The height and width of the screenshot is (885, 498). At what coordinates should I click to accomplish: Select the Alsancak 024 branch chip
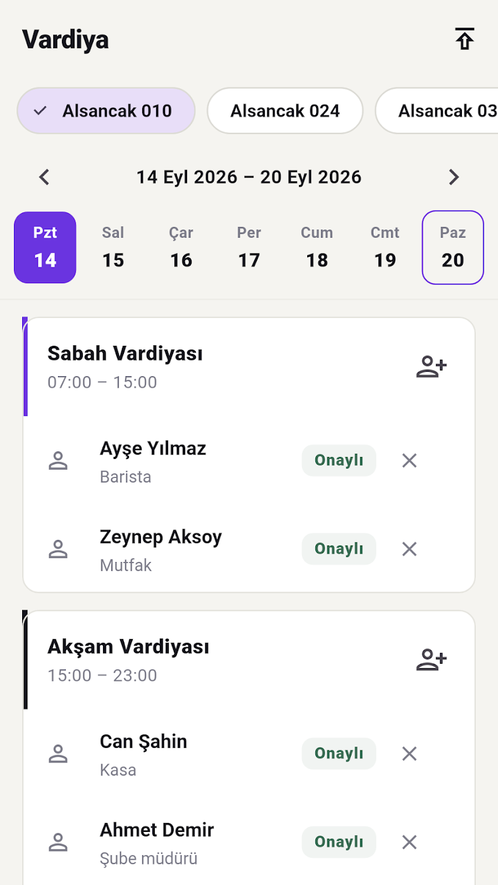pyautogui.click(x=285, y=111)
